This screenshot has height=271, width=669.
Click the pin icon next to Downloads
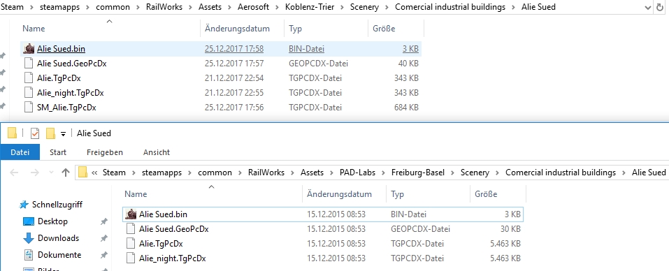pos(103,238)
